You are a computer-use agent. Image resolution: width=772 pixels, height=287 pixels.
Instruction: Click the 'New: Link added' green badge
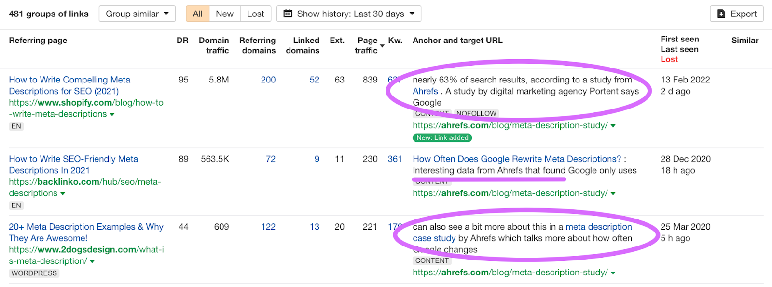point(442,138)
